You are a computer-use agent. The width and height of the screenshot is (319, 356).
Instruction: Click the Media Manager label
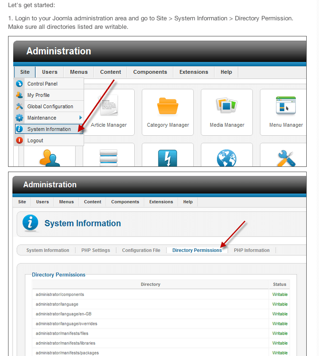(x=227, y=125)
